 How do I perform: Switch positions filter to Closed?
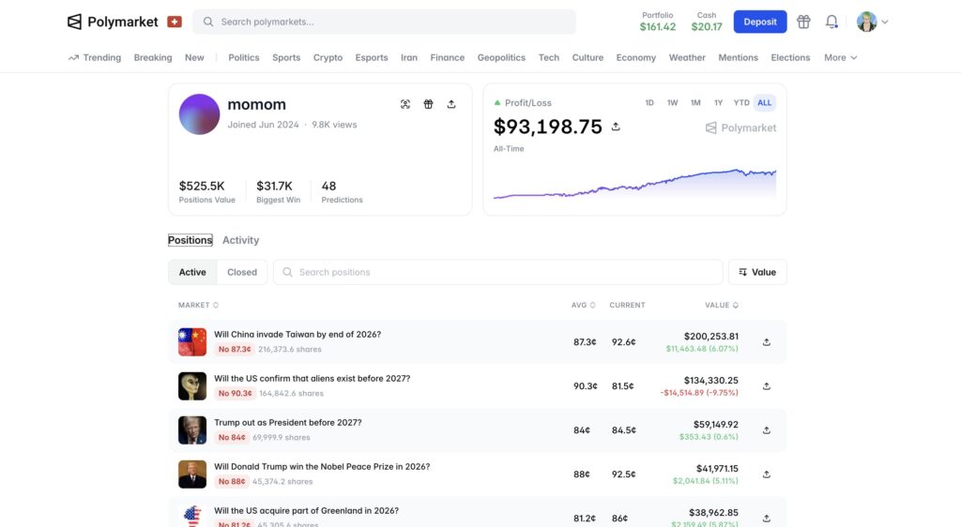(241, 272)
